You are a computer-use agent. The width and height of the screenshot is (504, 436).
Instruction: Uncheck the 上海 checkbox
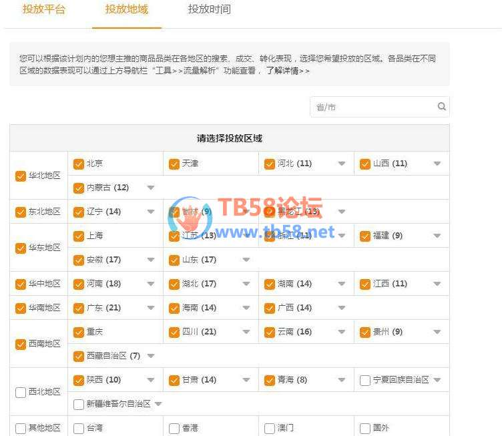(x=79, y=236)
